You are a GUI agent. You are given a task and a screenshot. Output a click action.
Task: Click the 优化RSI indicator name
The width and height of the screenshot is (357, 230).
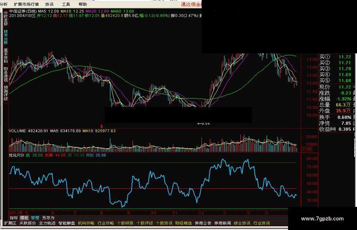pos(17,155)
